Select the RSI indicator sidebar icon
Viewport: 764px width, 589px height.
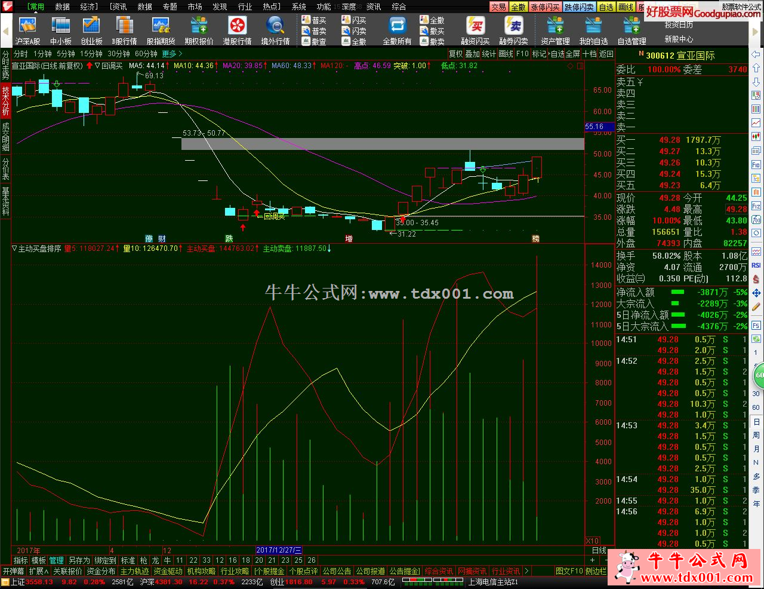coord(756,265)
